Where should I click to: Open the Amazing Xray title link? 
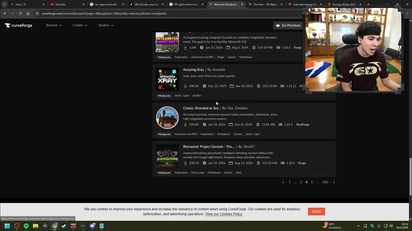point(193,70)
